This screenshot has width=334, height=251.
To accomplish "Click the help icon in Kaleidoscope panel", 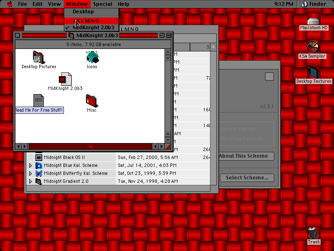I will pyautogui.click(x=269, y=77).
